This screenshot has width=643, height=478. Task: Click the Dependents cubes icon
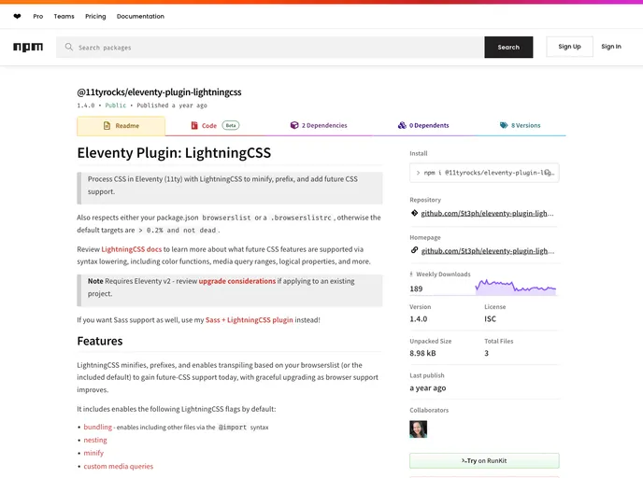[x=402, y=125]
